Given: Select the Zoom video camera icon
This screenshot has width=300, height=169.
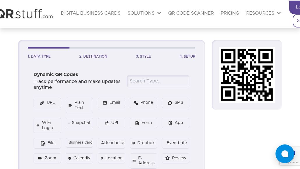Looking at the screenshot, I should coord(40,158).
